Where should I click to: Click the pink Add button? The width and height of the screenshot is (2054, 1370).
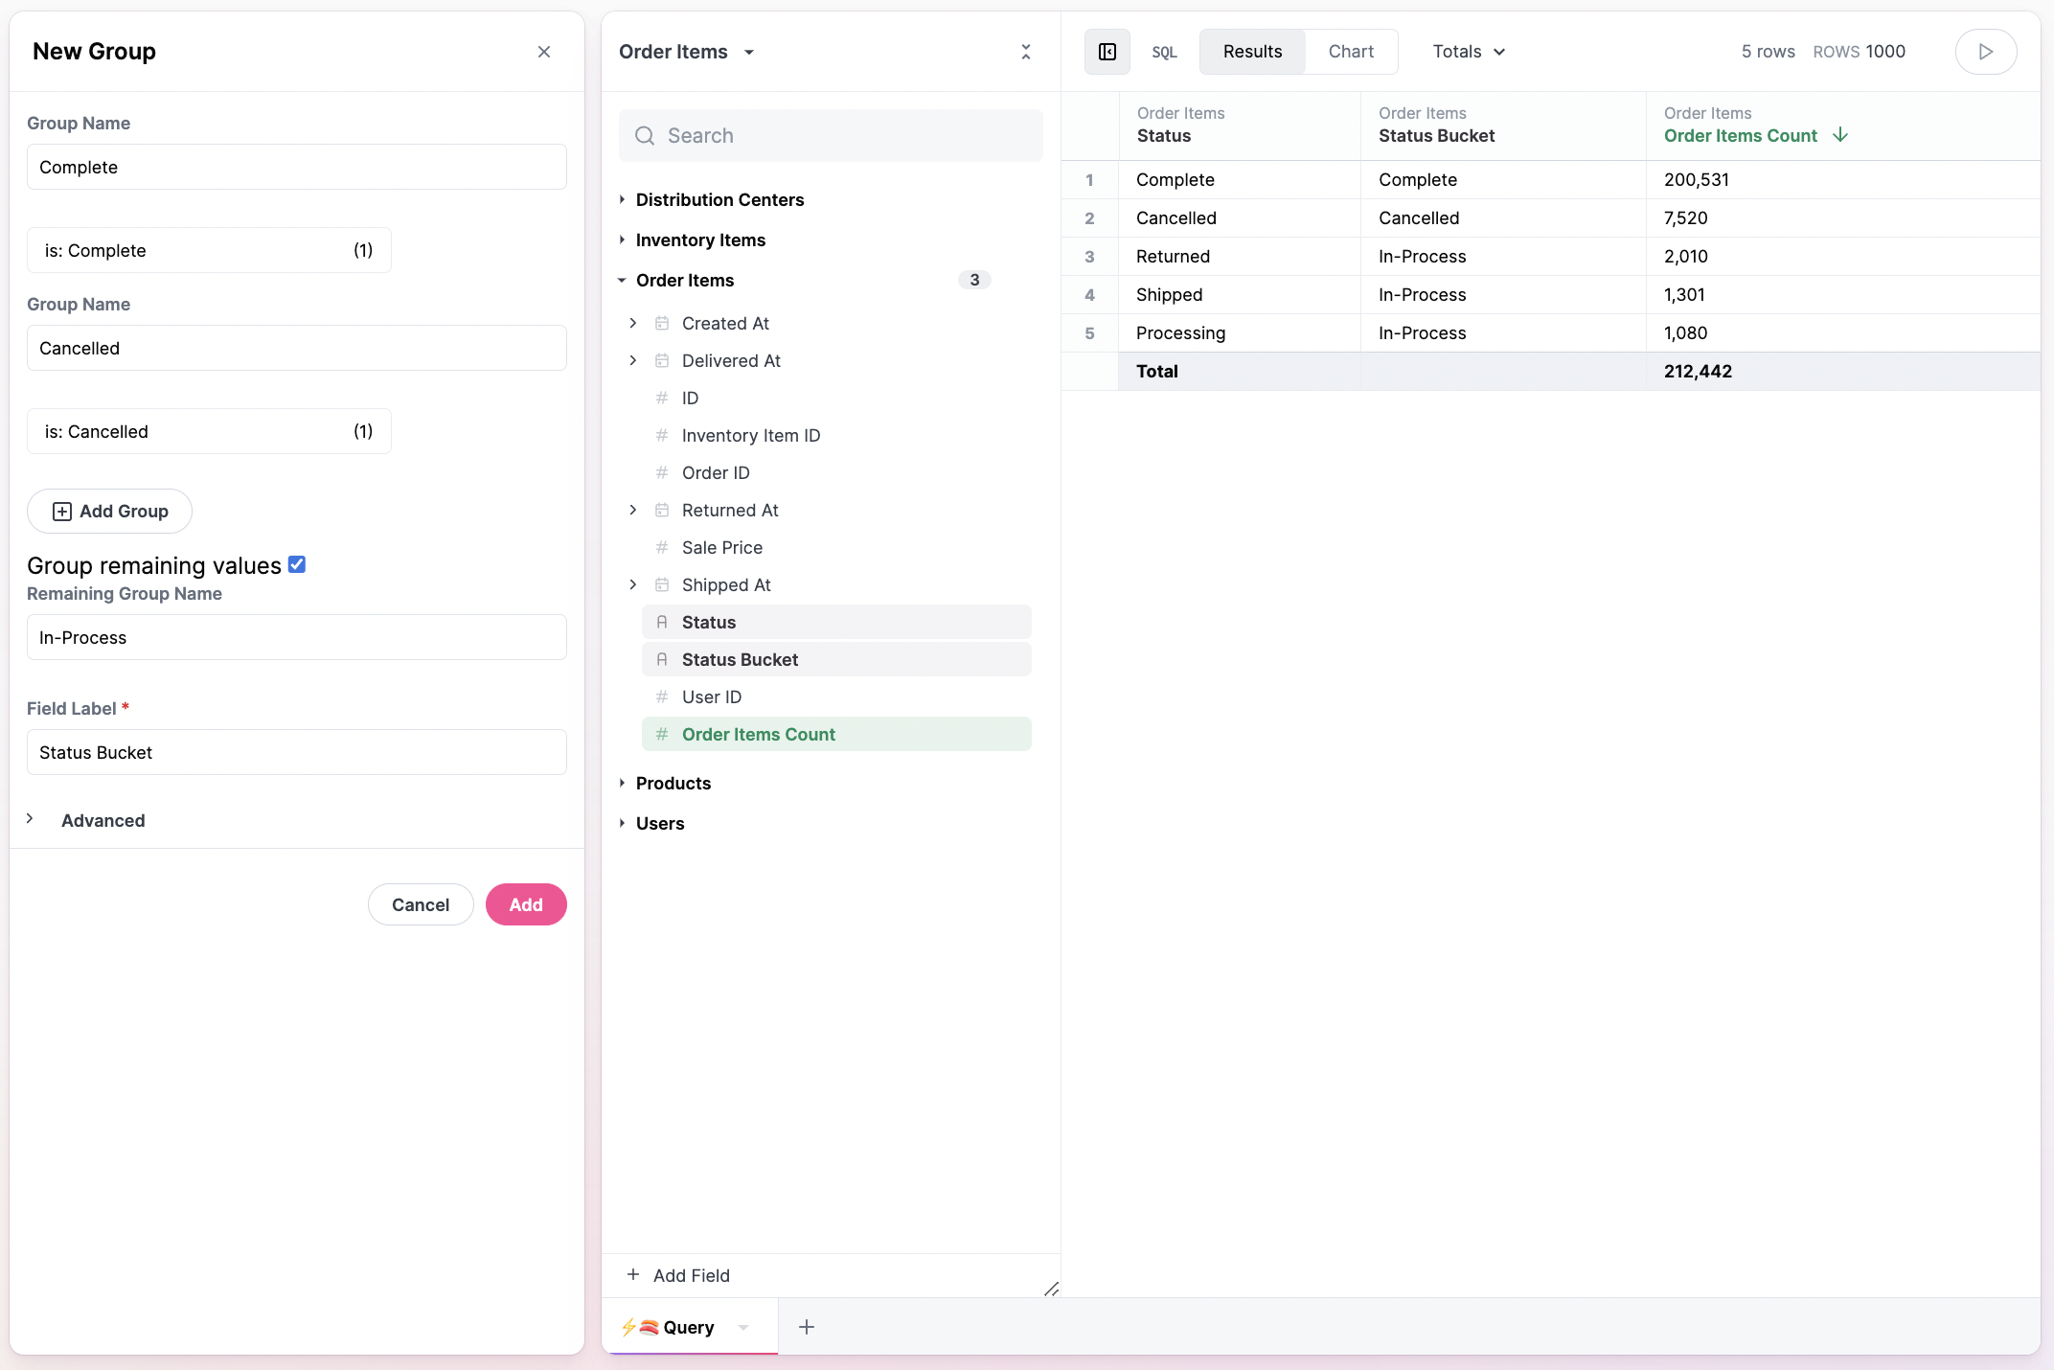click(x=526, y=904)
